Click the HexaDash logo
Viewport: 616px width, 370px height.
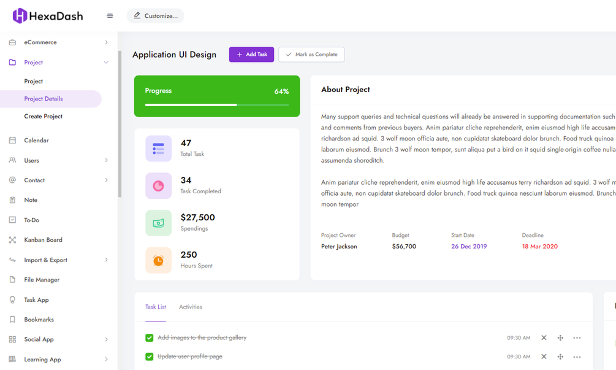(x=48, y=16)
